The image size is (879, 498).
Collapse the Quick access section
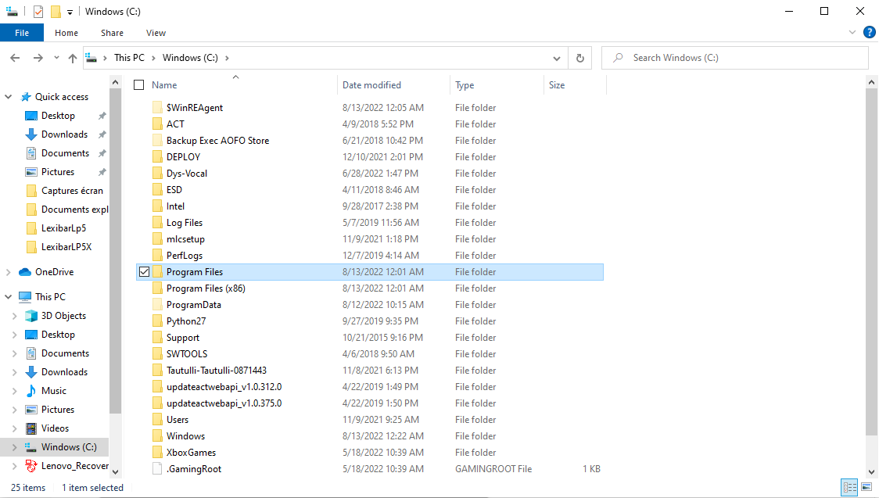point(9,97)
